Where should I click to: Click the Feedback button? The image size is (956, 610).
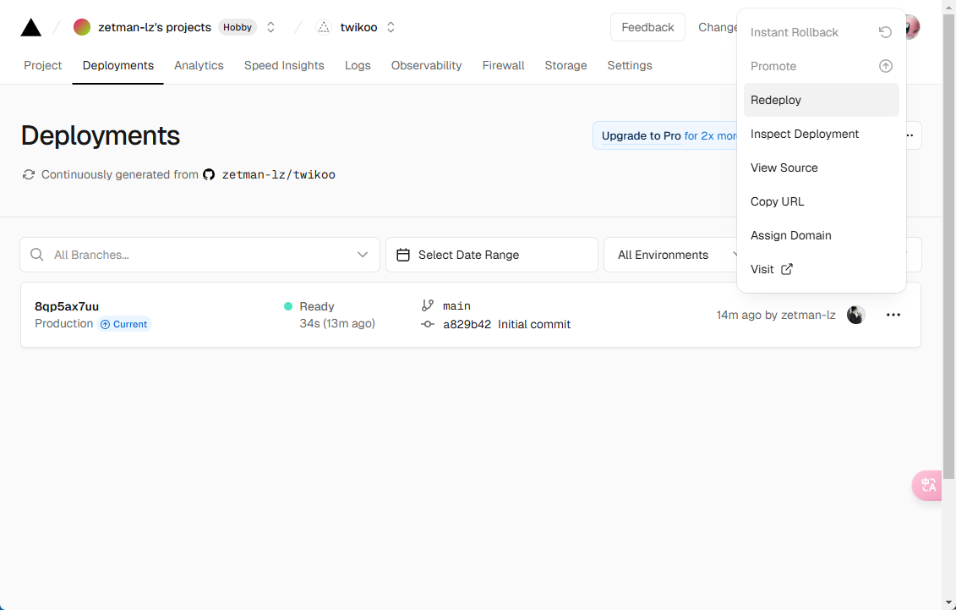click(647, 27)
